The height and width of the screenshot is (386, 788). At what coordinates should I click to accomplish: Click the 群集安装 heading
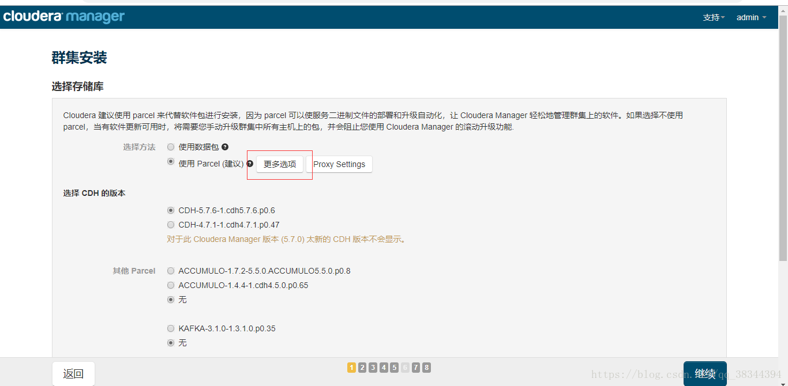[80, 58]
